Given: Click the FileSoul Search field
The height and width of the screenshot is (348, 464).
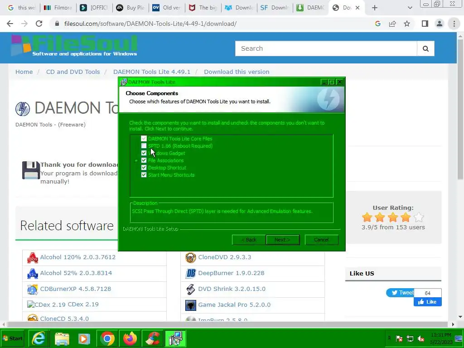Looking at the screenshot, I should coord(326,48).
